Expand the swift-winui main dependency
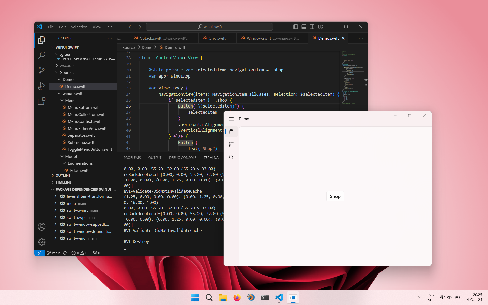Image resolution: width=488 pixels, height=305 pixels. (x=55, y=238)
